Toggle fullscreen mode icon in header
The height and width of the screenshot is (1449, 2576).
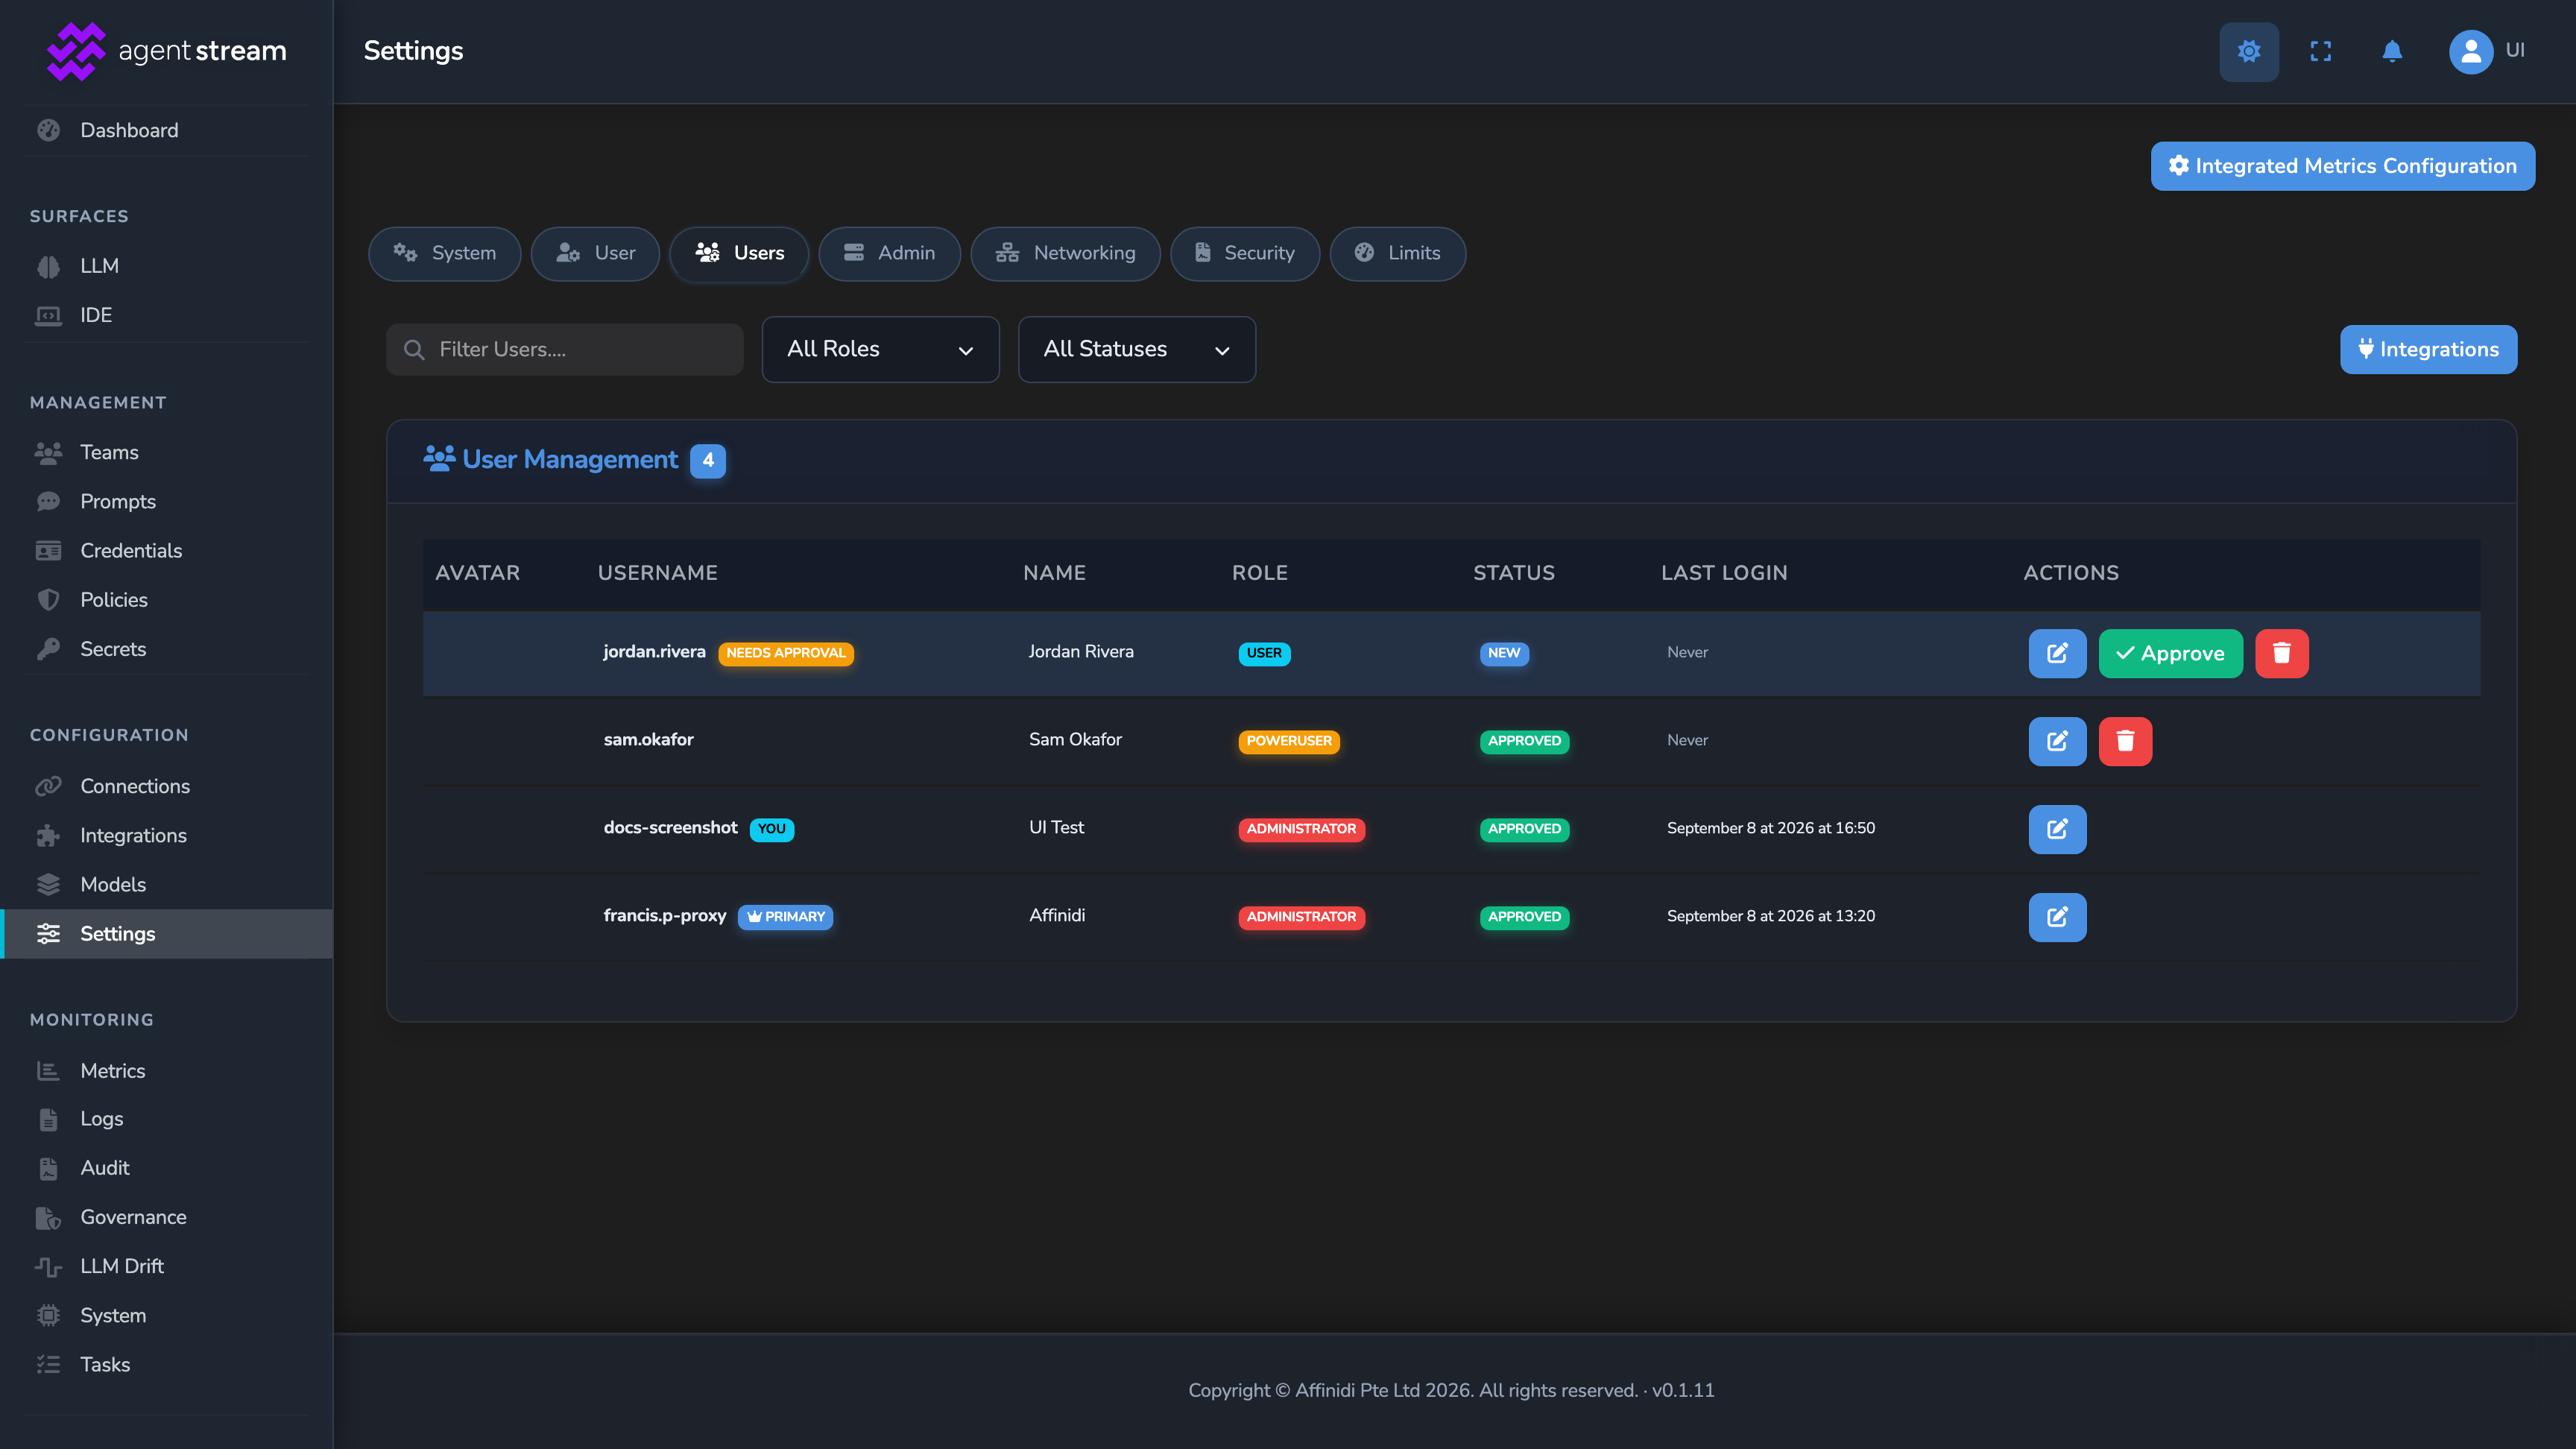2320,51
